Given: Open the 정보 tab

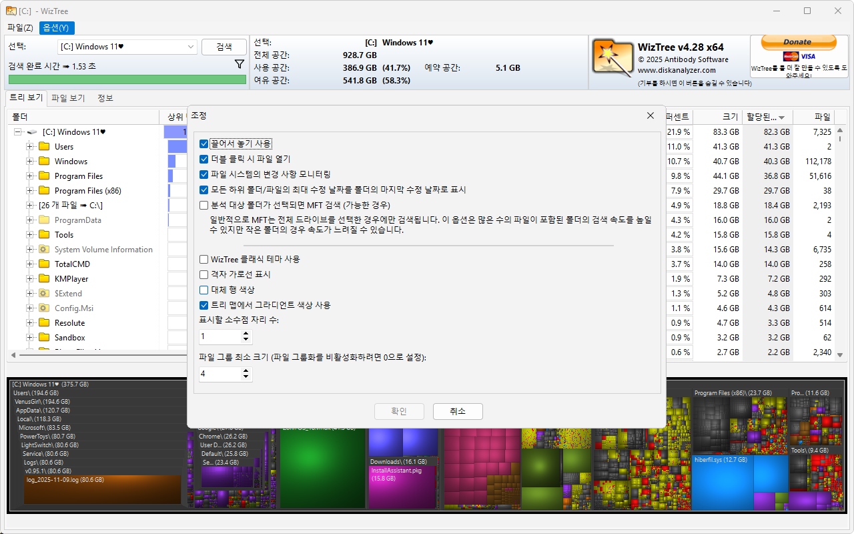Looking at the screenshot, I should pyautogui.click(x=105, y=98).
